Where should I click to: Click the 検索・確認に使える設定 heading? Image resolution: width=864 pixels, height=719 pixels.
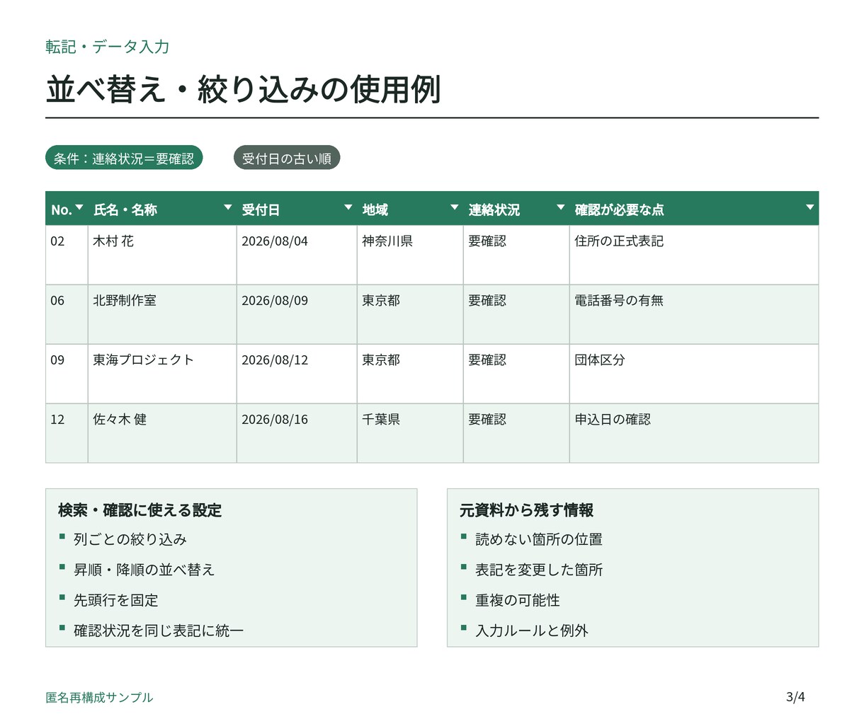click(x=140, y=510)
